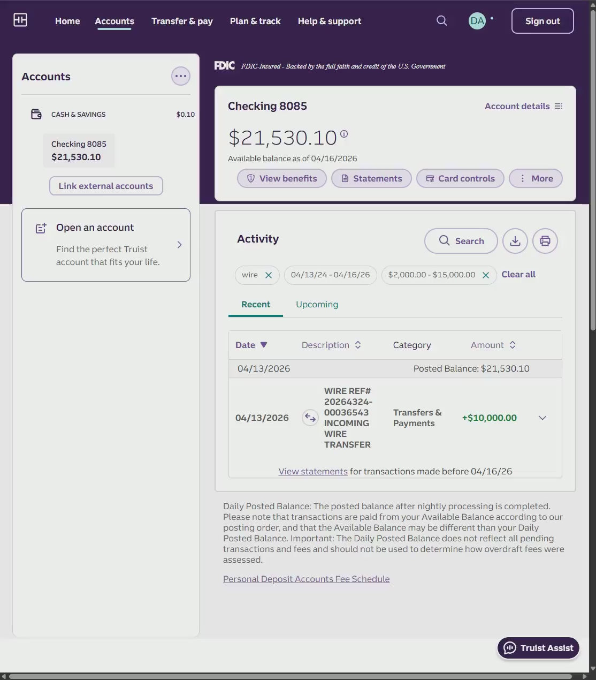Viewport: 596px width, 680px height.
Task: Open Plan & track menu
Action: (255, 21)
